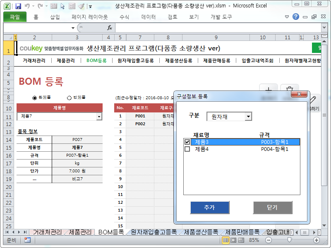Click the 거래처관리 navigation link in the sheet
This screenshot has height=248, width=331.
point(34,61)
